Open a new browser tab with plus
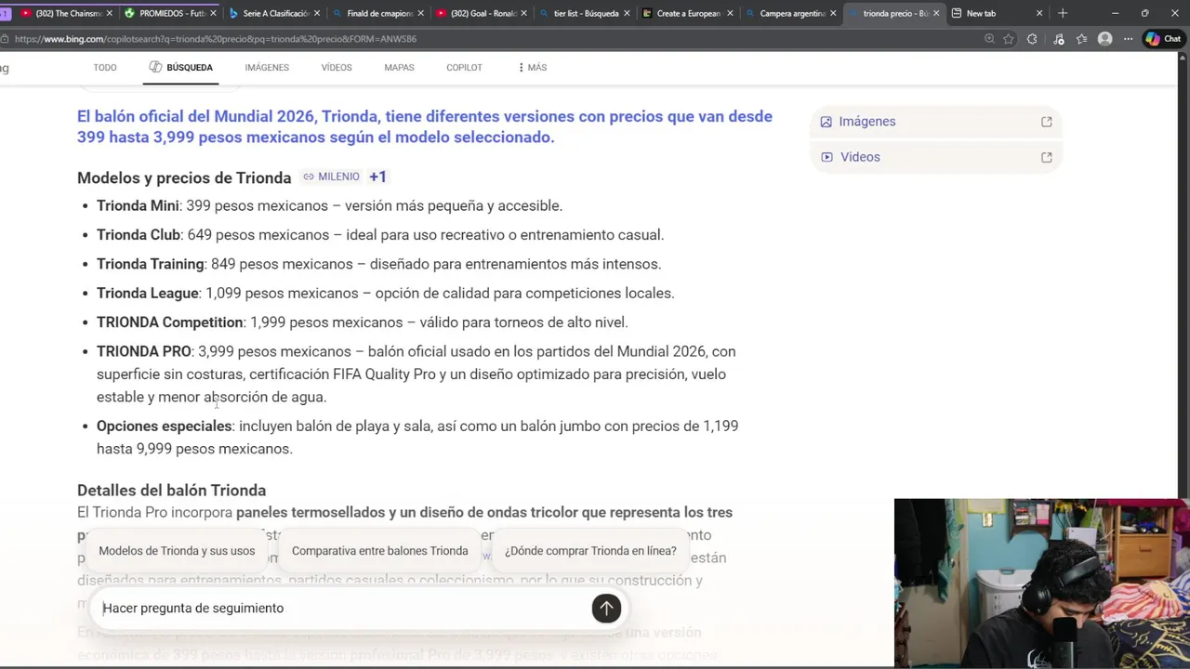The image size is (1190, 669). coord(1063,13)
